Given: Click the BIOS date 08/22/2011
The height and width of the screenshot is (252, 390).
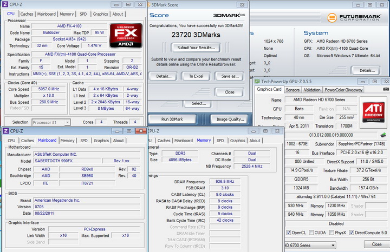Looking at the screenshot, I should click(87, 213).
